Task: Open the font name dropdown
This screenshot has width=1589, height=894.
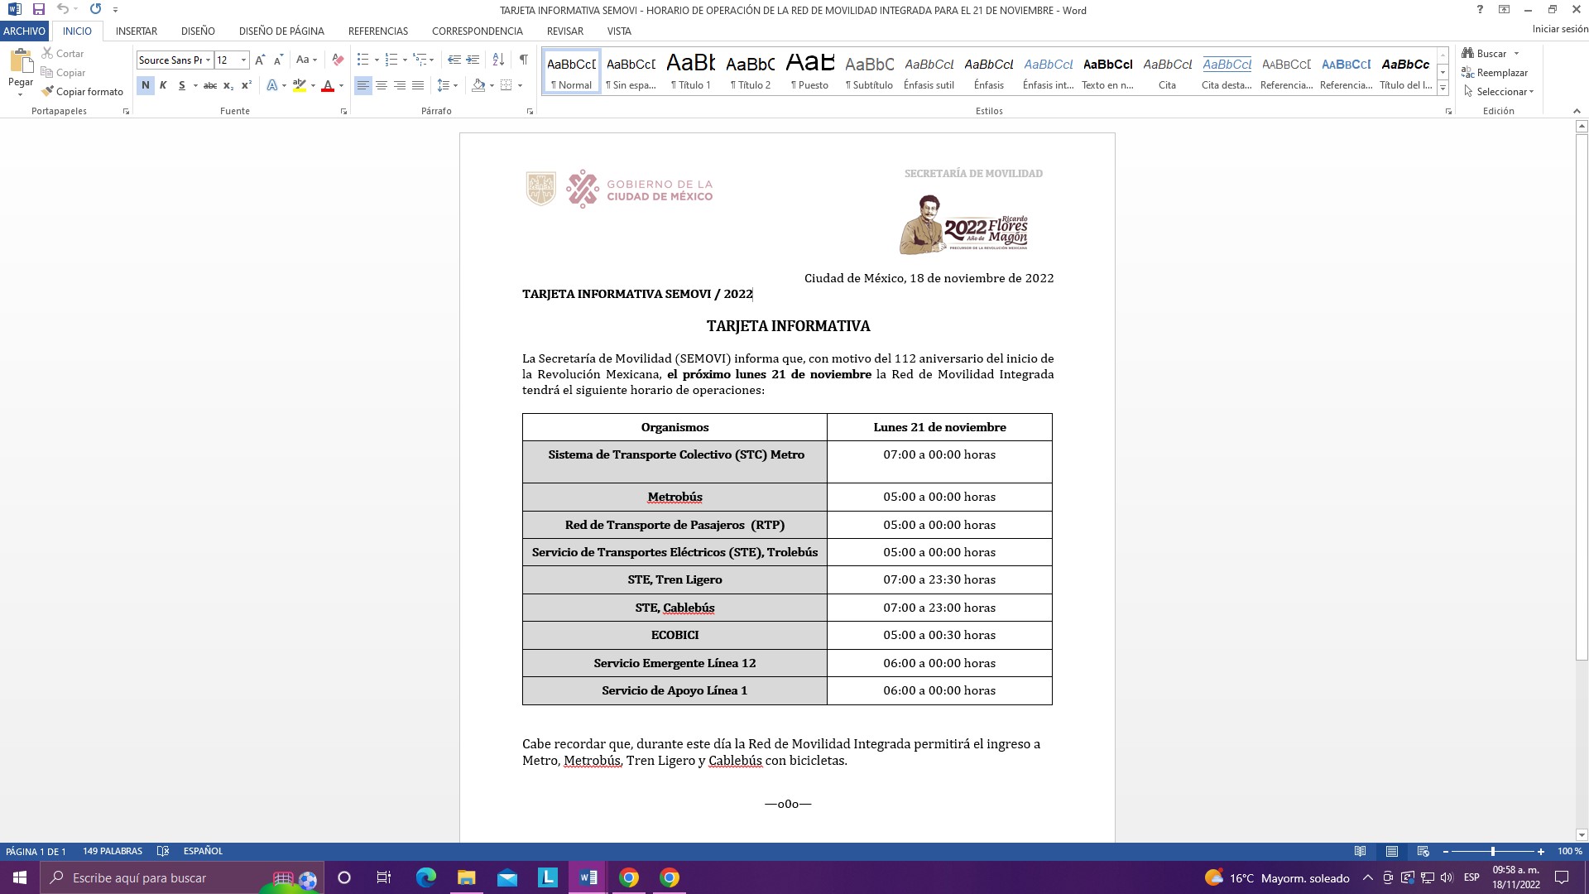Action: tap(208, 60)
